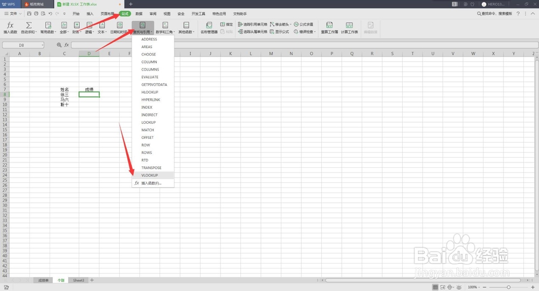Click the 插入函数 fx ribbon icon
The image size is (539, 291).
(10, 25)
